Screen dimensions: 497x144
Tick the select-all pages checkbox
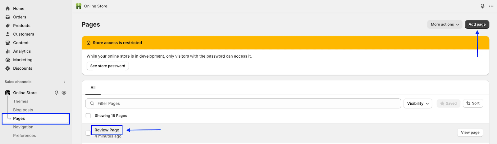coord(88,116)
